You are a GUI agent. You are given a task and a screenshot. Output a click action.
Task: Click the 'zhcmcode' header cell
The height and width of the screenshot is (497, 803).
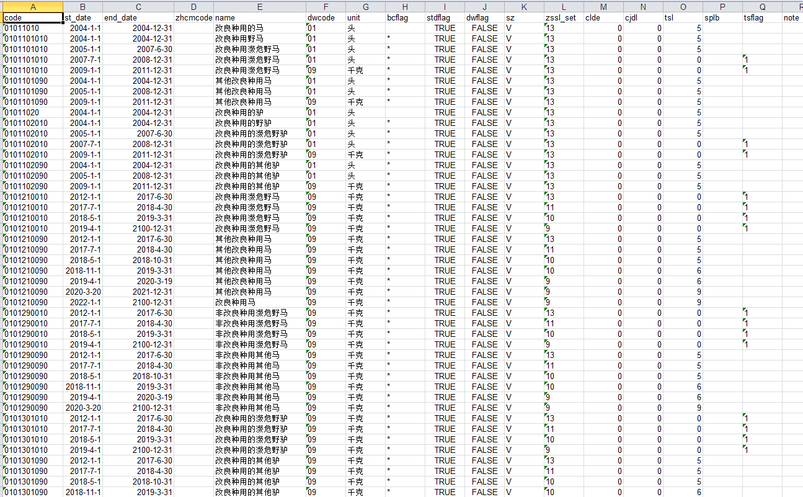click(x=193, y=17)
